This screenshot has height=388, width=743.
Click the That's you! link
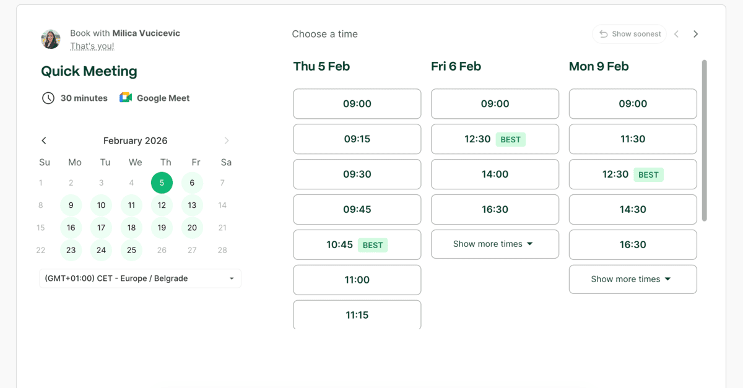92,46
